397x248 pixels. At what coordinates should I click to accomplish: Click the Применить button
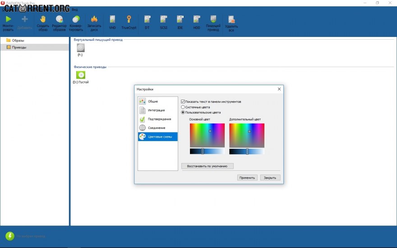pos(247,178)
